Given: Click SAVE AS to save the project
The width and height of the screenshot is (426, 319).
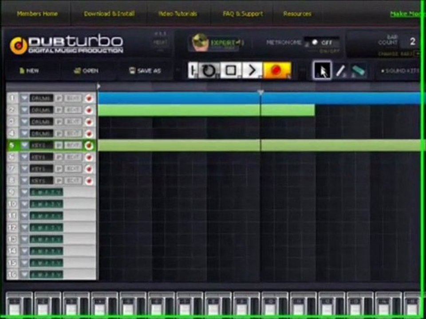Looking at the screenshot, I should pos(145,71).
